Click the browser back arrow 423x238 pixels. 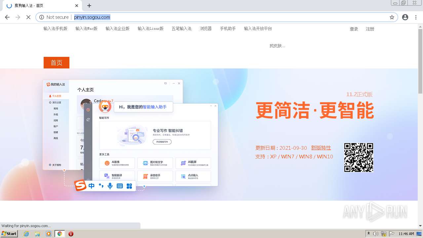click(x=7, y=17)
